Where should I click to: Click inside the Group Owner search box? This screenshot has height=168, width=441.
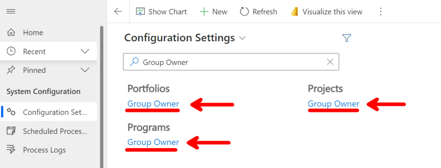231,62
